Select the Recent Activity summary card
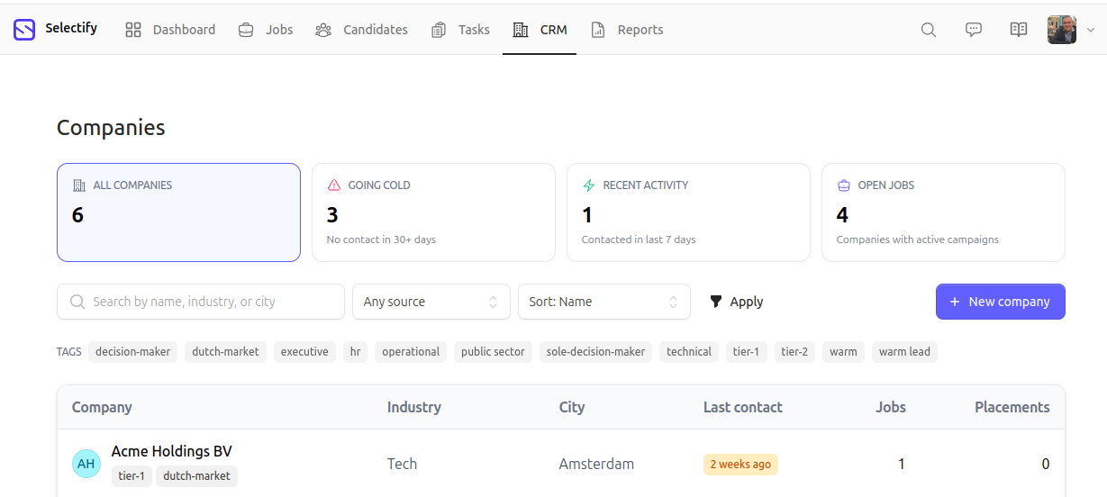This screenshot has height=497, width=1107. coord(688,212)
